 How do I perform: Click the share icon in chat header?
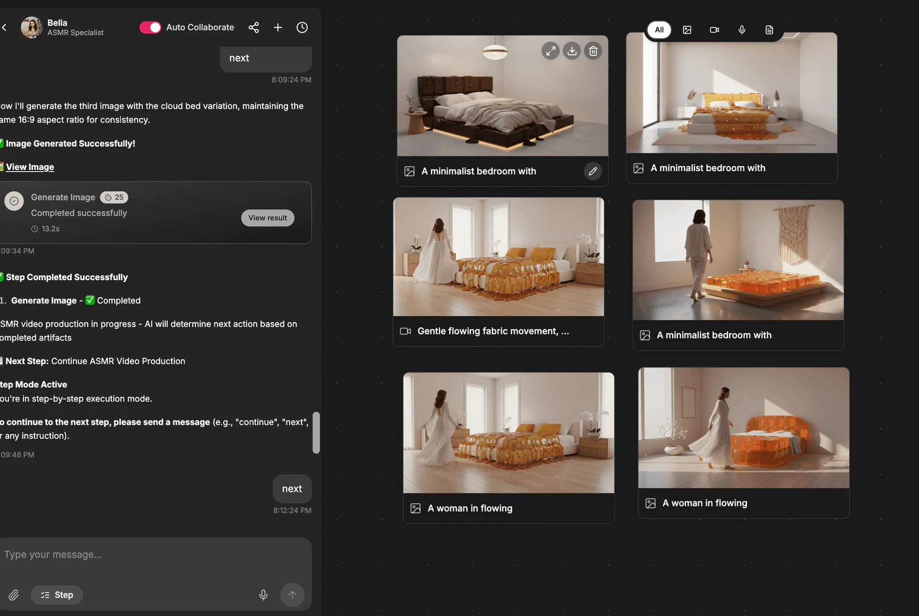point(254,27)
